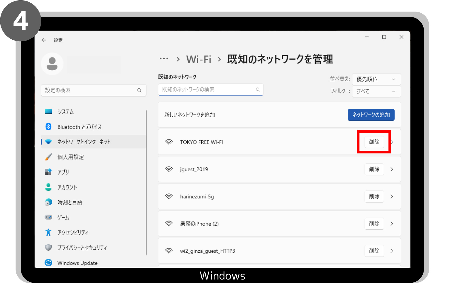
Task: Click the user profile avatar icon
Action: click(52, 64)
